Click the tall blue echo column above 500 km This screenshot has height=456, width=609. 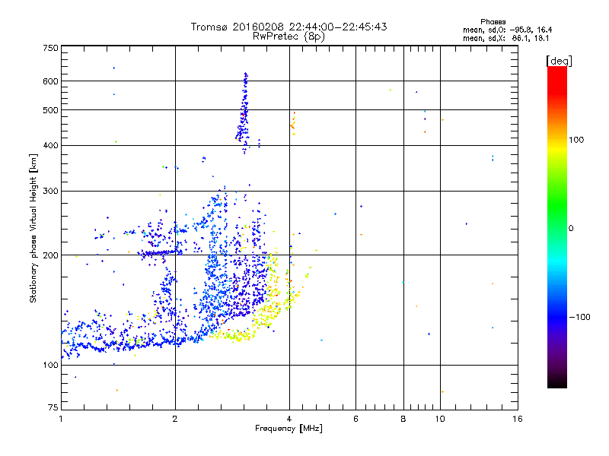tap(244, 91)
